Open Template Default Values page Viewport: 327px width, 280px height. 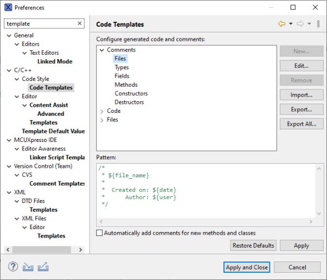pyautogui.click(x=53, y=131)
